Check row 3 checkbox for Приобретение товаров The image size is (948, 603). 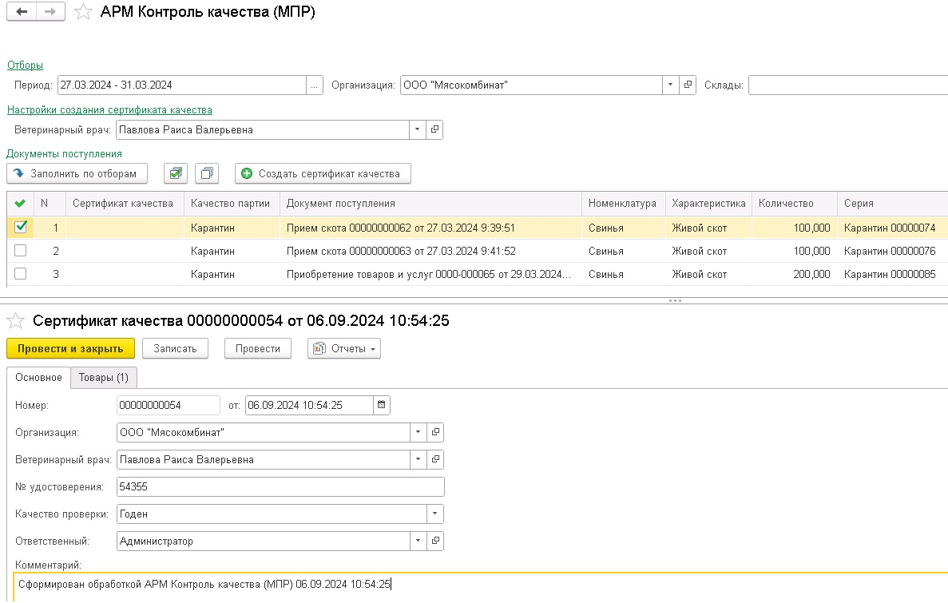point(21,274)
